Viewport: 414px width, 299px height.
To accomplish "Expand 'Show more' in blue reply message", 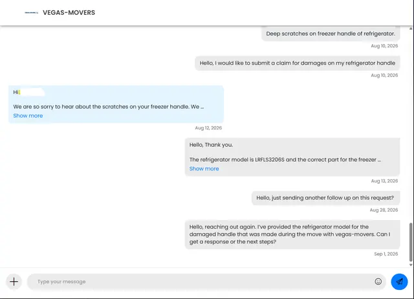I will pos(28,116).
